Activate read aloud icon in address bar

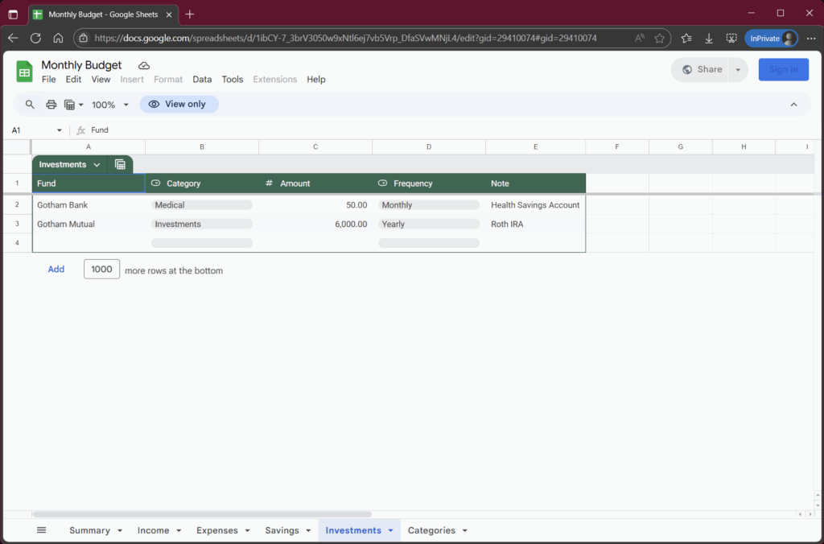[x=639, y=39]
